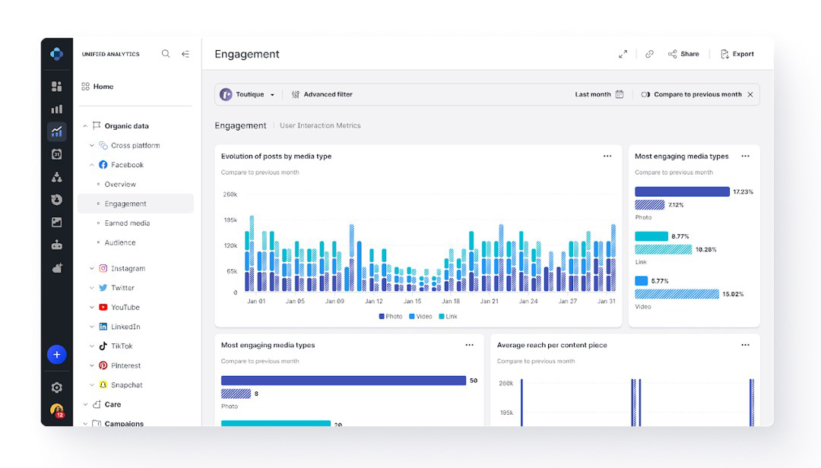This screenshot has width=821, height=468.
Task: Click the Export button
Action: point(737,54)
